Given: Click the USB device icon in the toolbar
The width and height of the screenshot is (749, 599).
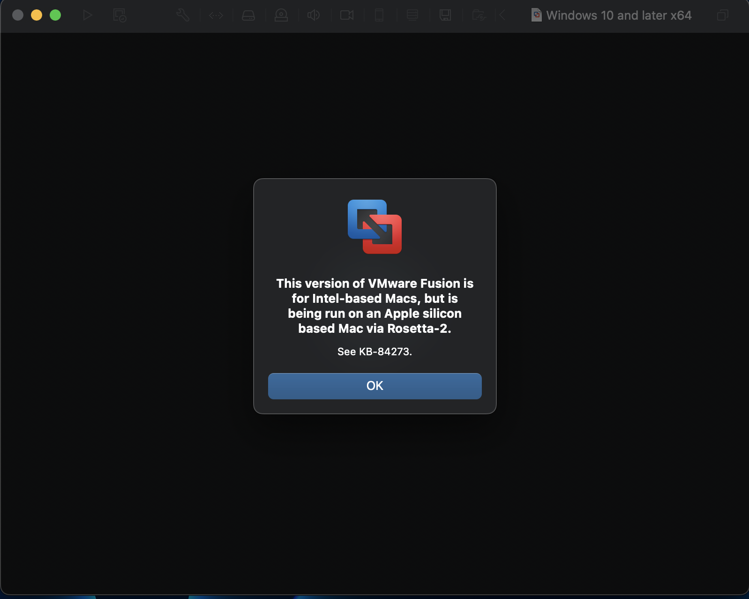Looking at the screenshot, I should click(379, 15).
